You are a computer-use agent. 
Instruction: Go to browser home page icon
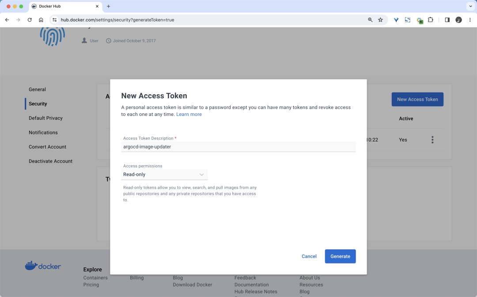point(41,20)
